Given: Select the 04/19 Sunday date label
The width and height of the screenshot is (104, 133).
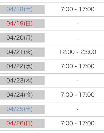Looking at the screenshot, I should (20, 24).
